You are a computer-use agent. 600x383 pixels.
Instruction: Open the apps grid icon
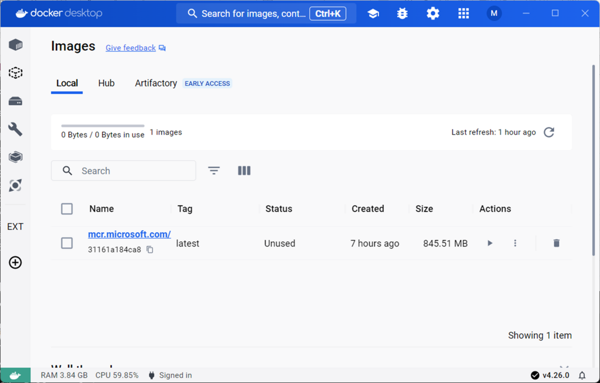[x=463, y=14]
